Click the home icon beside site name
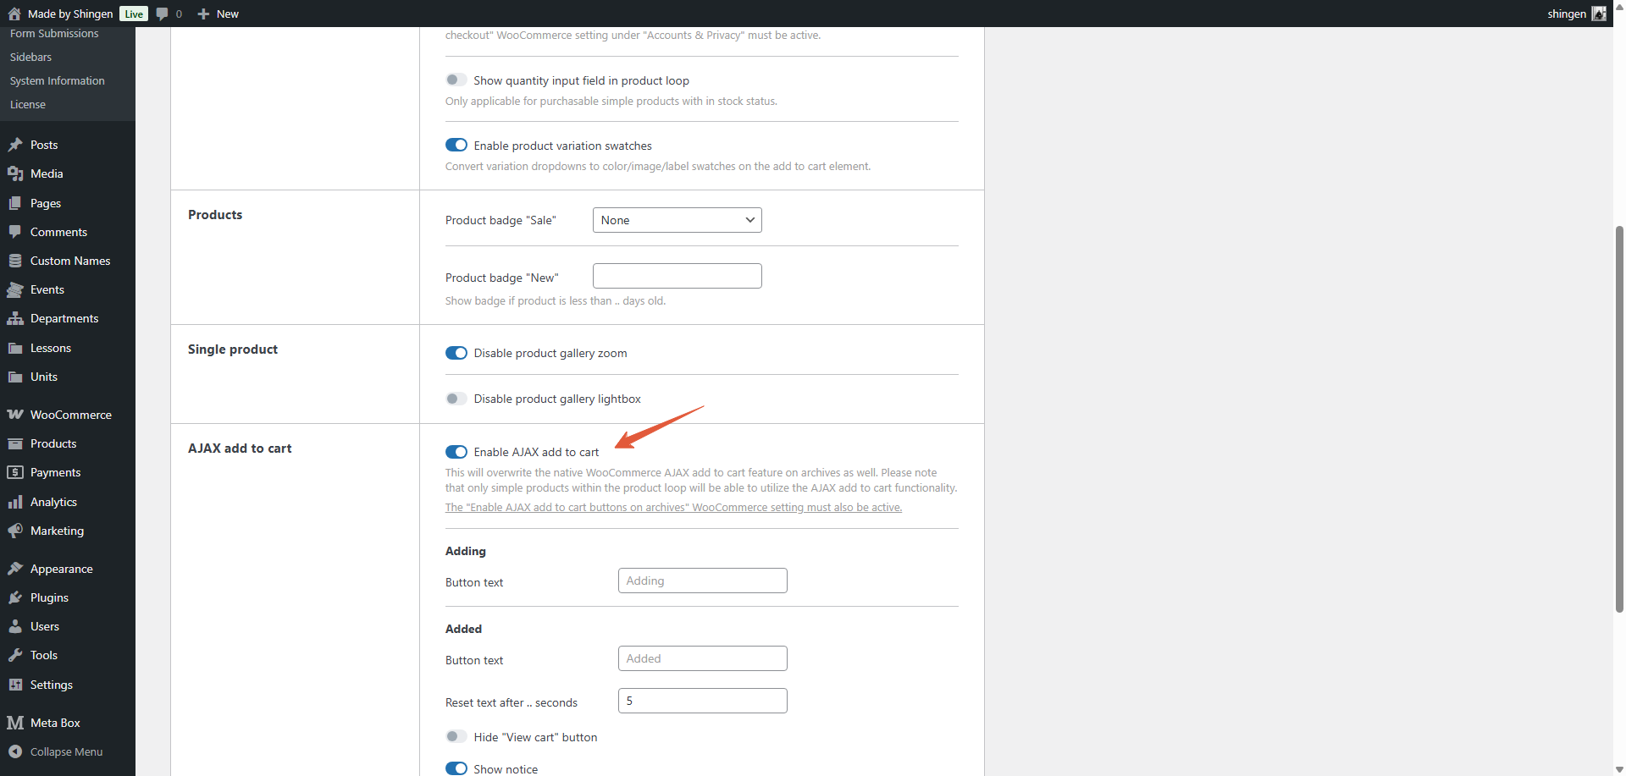Viewport: 1626px width, 776px height. click(x=14, y=14)
